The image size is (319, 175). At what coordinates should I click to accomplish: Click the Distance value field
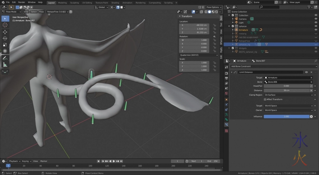click(286, 91)
